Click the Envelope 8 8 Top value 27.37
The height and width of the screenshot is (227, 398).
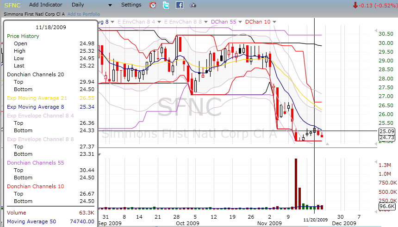click(87, 147)
